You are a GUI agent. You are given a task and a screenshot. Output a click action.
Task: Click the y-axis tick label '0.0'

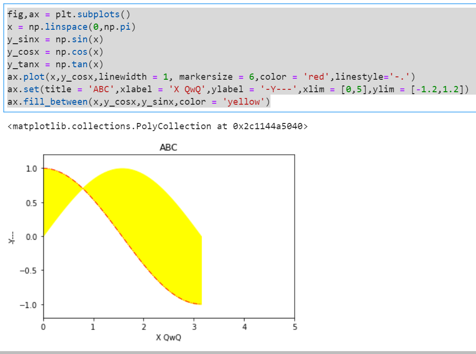click(x=32, y=237)
